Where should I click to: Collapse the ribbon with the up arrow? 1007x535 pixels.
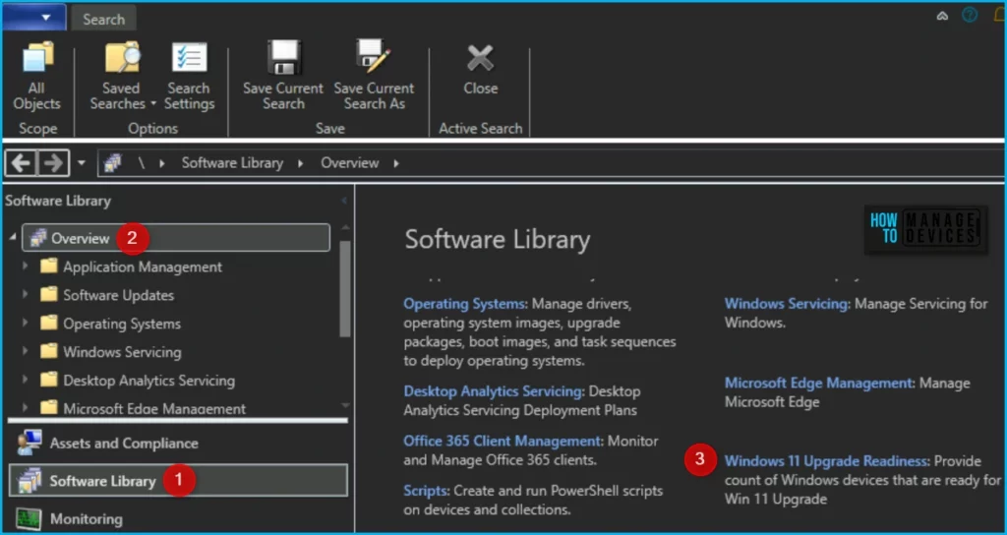pos(942,16)
